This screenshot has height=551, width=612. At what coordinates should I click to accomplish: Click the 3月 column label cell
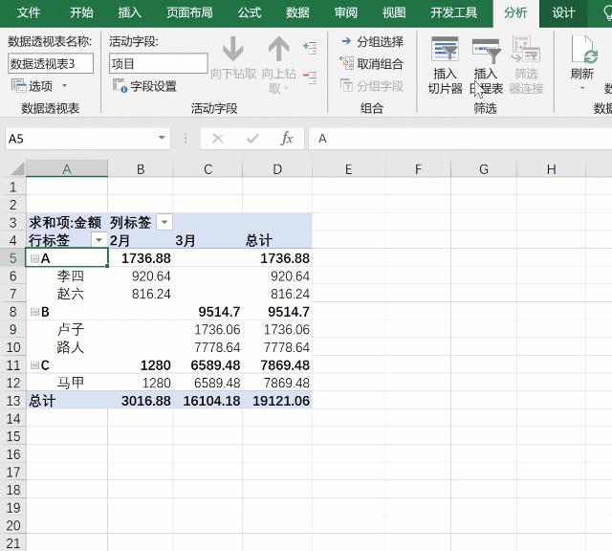(x=208, y=240)
